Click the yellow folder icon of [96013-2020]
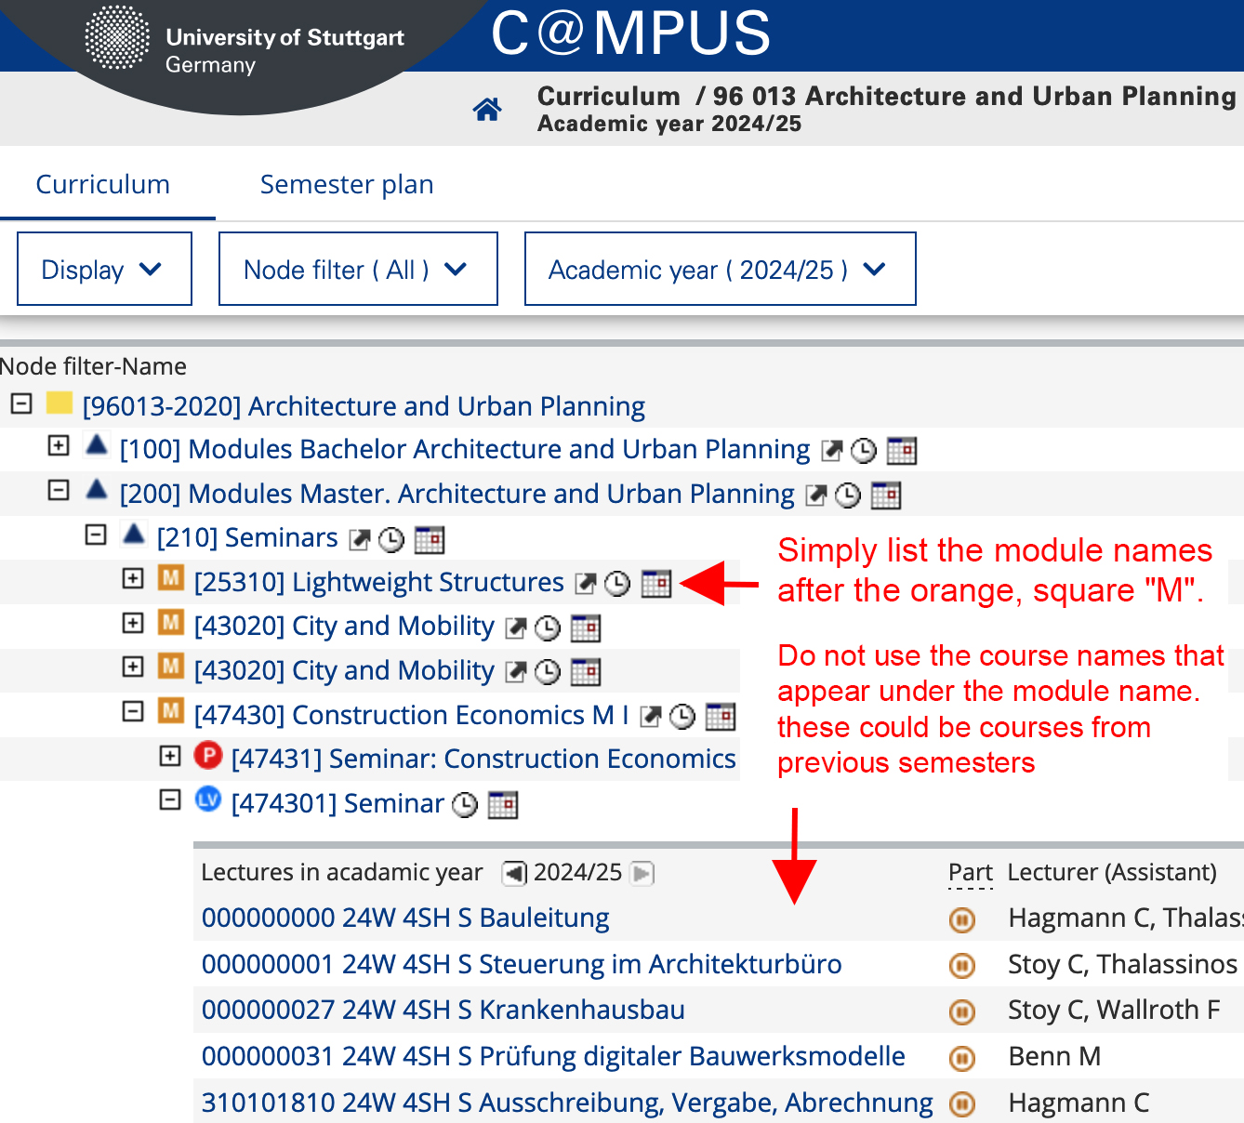The height and width of the screenshot is (1123, 1244). [x=60, y=403]
